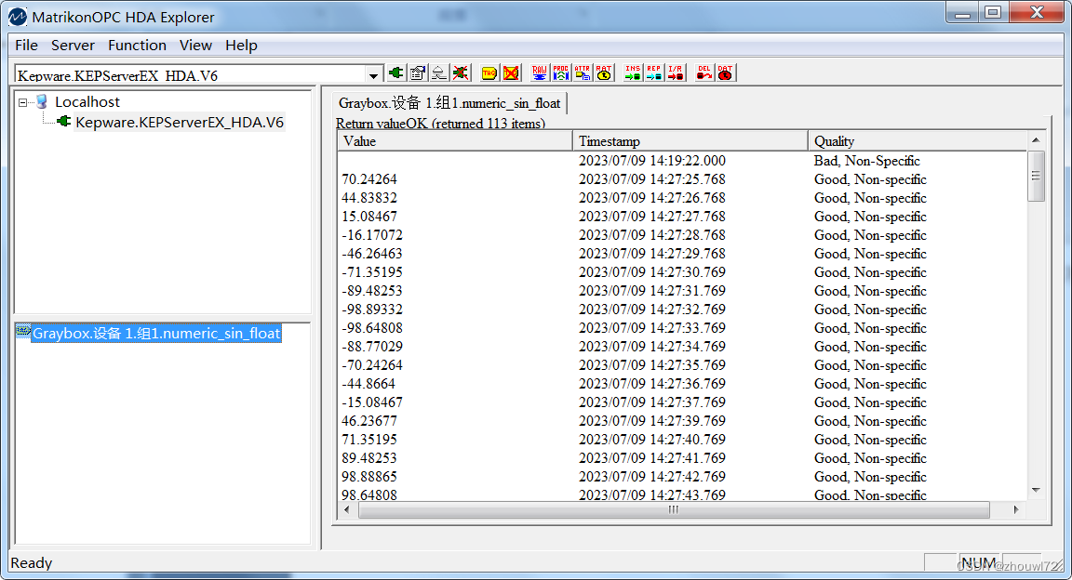
Task: Click in the server name combo box field
Action: tap(191, 75)
